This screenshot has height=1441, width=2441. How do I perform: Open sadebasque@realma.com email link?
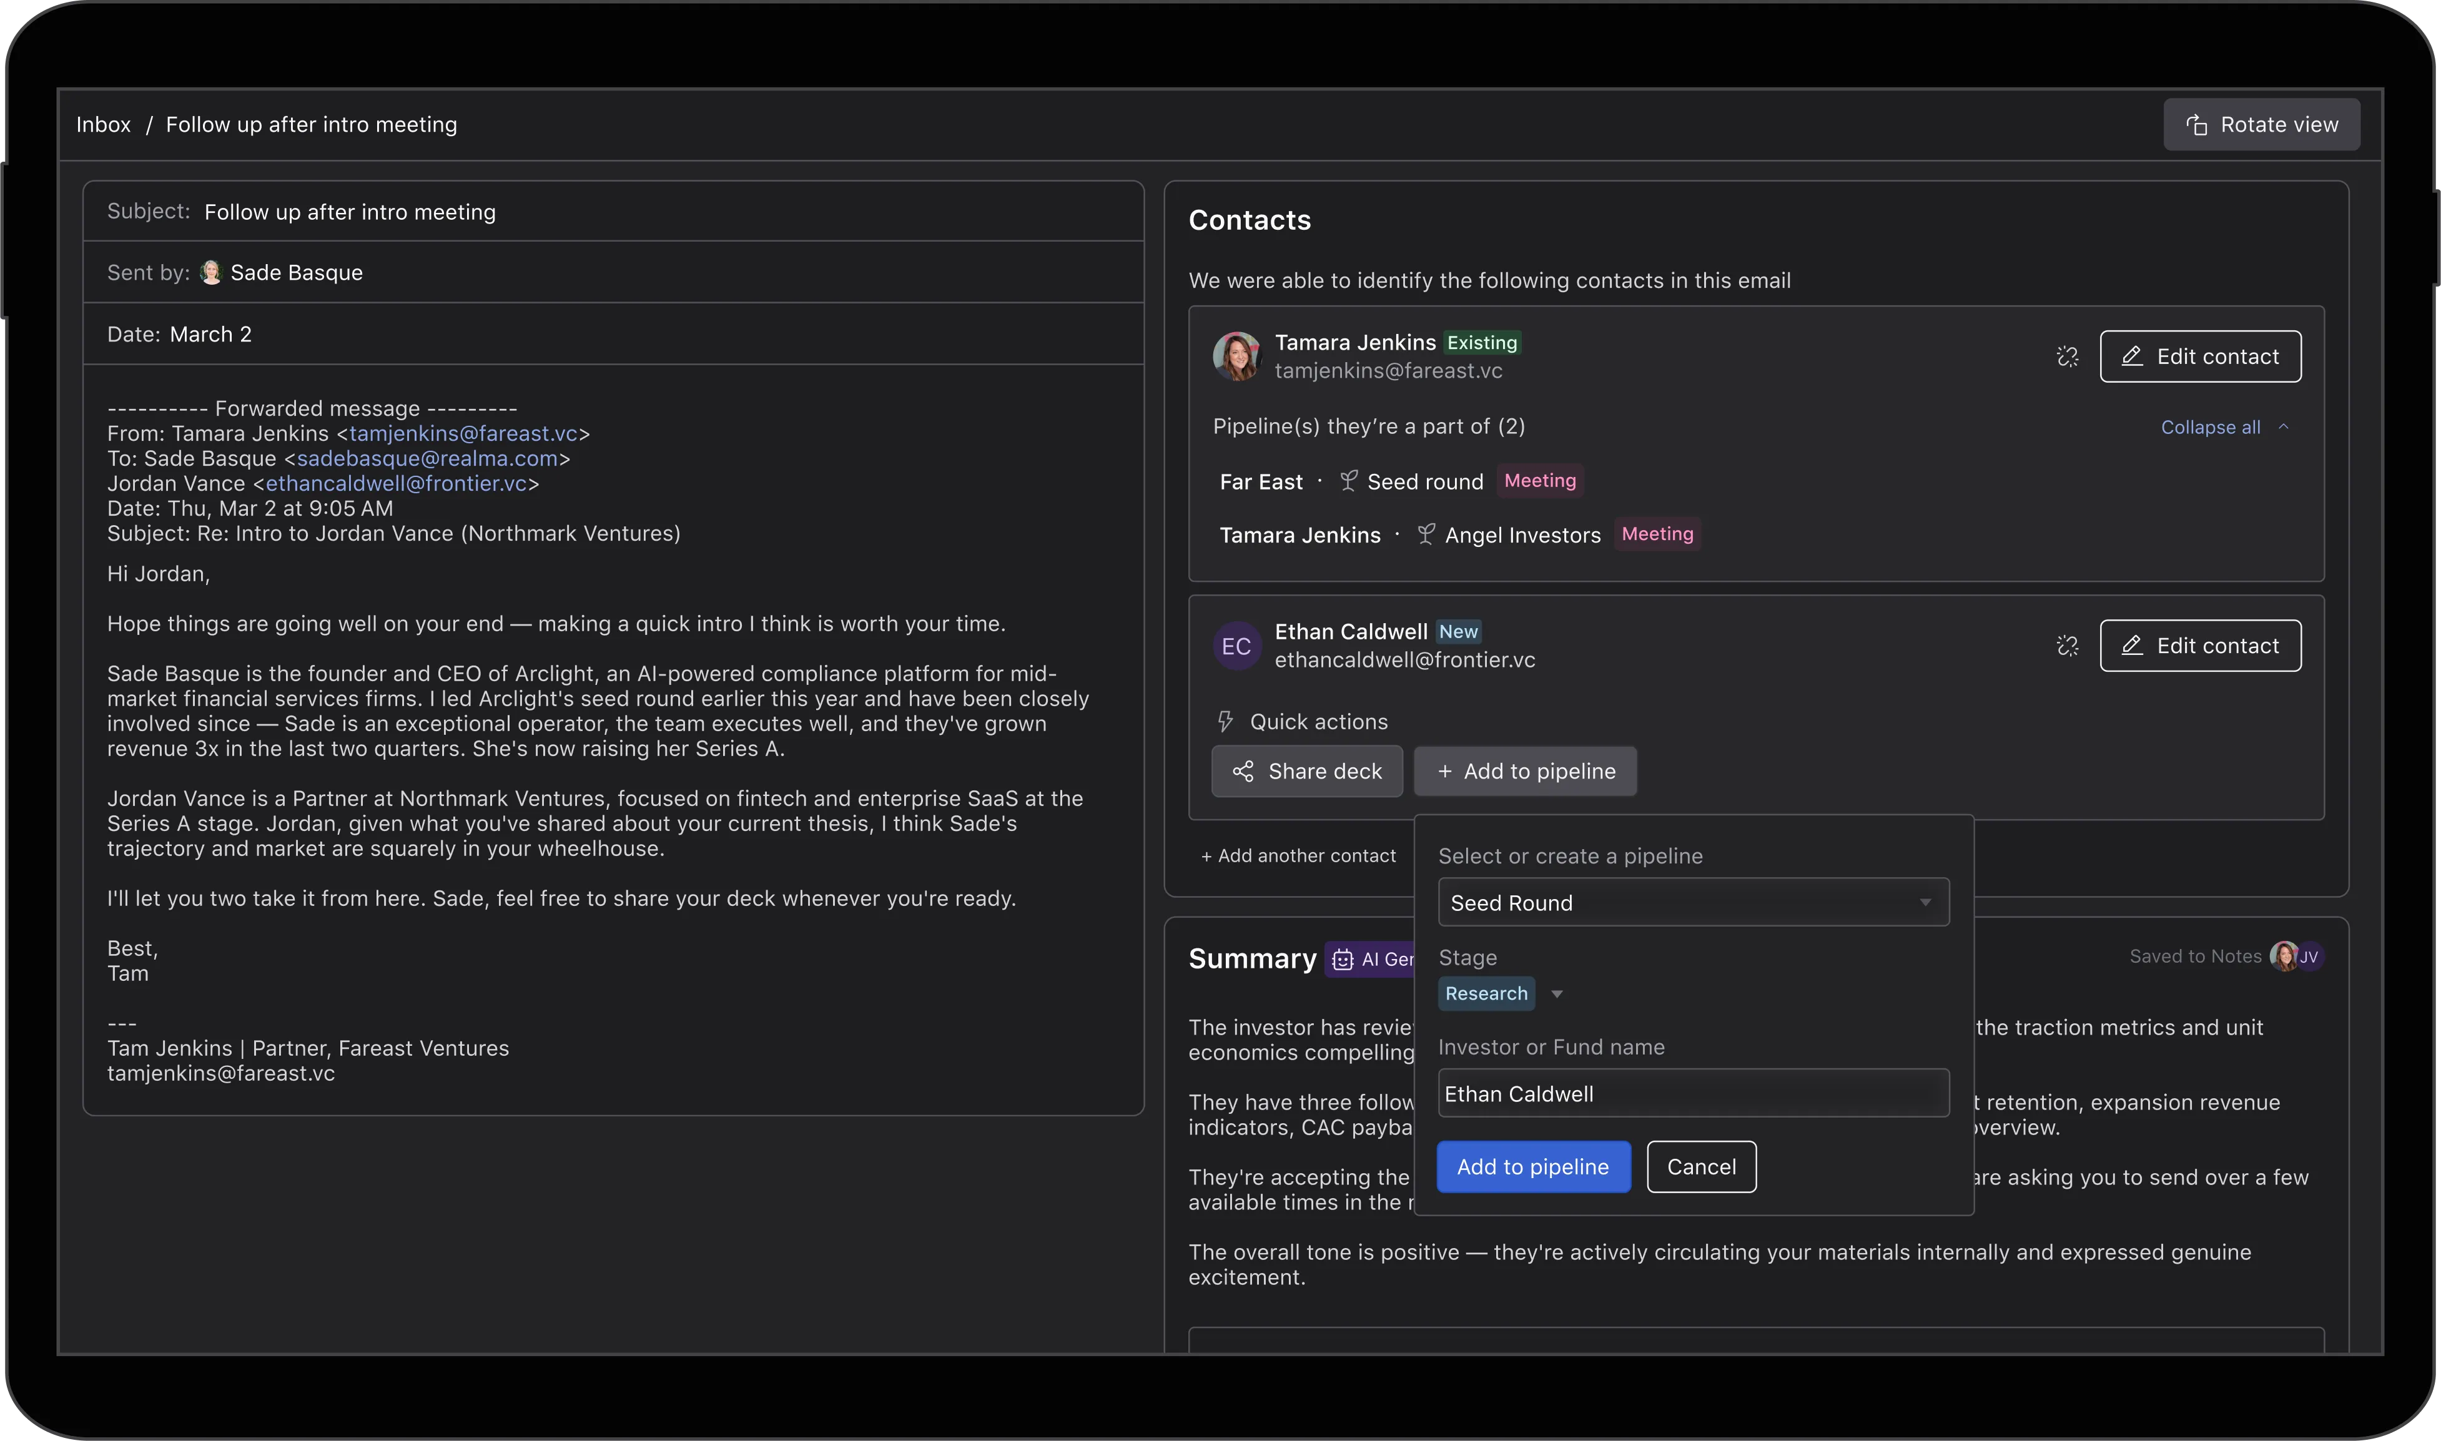427,458
